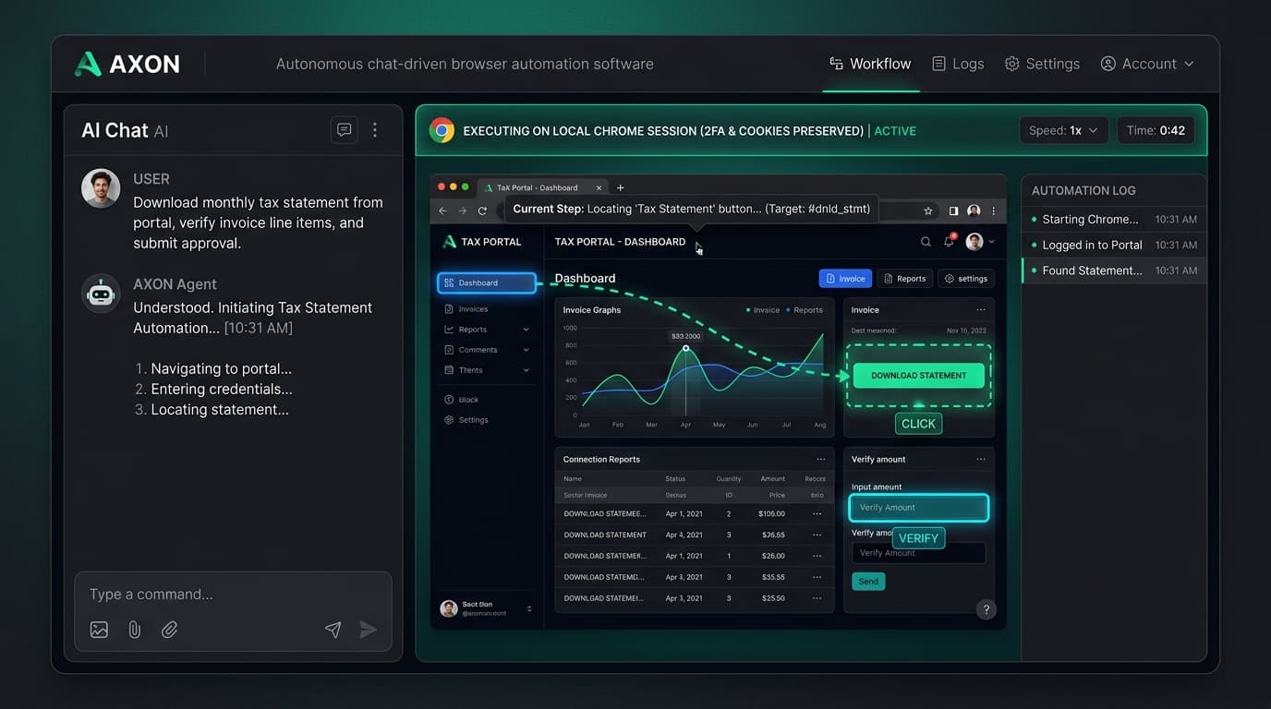Open the AI Chat three-dot options menu
The image size is (1271, 709).
point(374,130)
